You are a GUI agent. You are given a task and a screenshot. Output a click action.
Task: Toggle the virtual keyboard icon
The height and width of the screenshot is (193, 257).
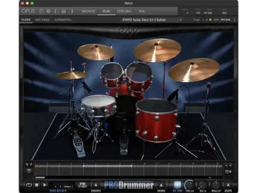(64, 11)
